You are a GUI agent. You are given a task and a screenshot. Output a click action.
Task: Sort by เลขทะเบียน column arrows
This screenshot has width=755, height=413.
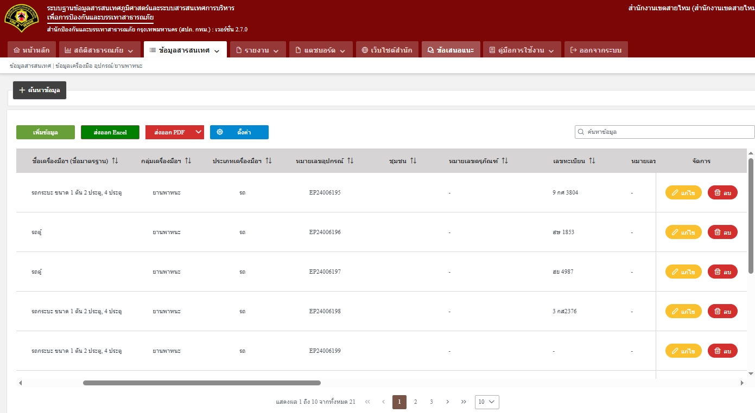592,161
